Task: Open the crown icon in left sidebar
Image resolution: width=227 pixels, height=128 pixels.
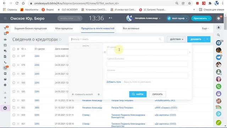Action: coord(5,108)
